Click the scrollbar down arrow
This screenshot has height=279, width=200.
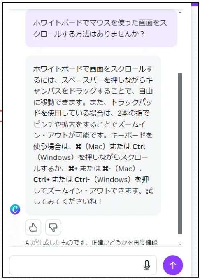[180, 244]
